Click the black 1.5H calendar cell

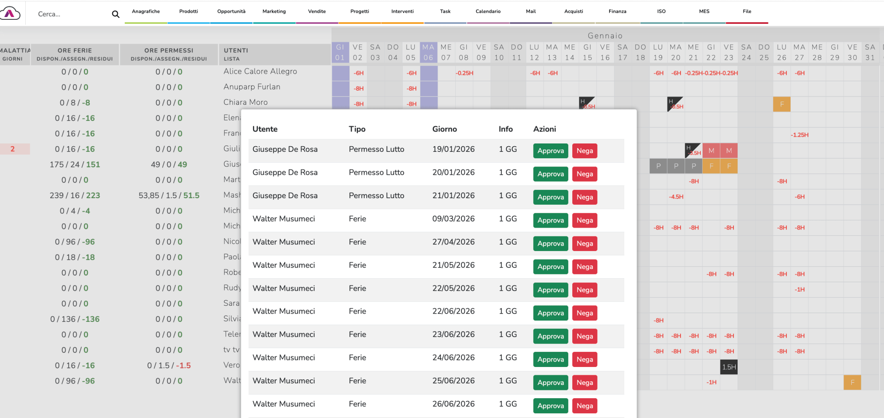coord(728,367)
